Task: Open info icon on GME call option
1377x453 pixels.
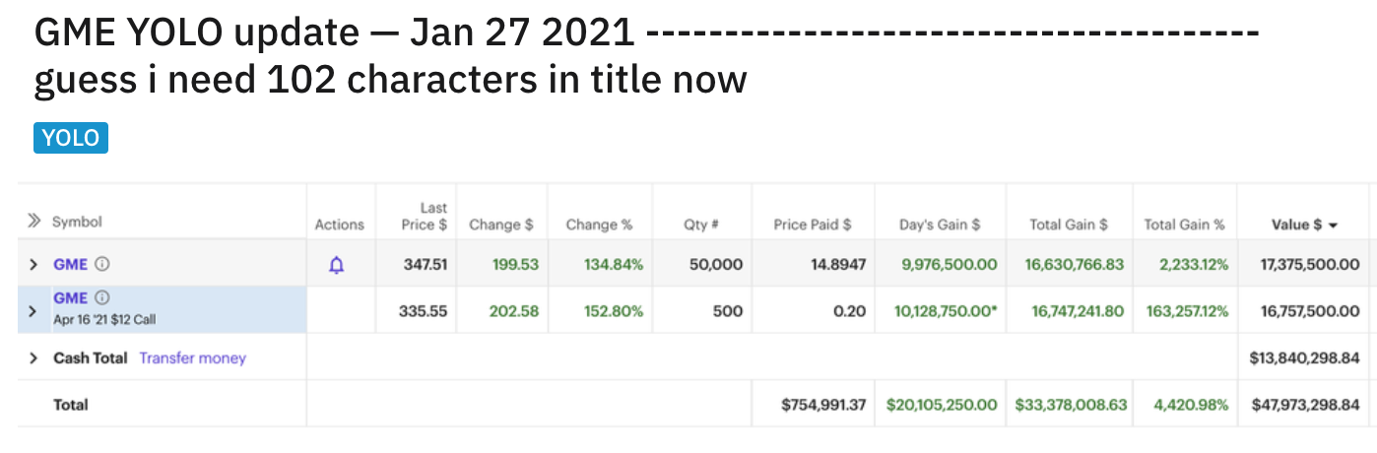Action: click(101, 298)
